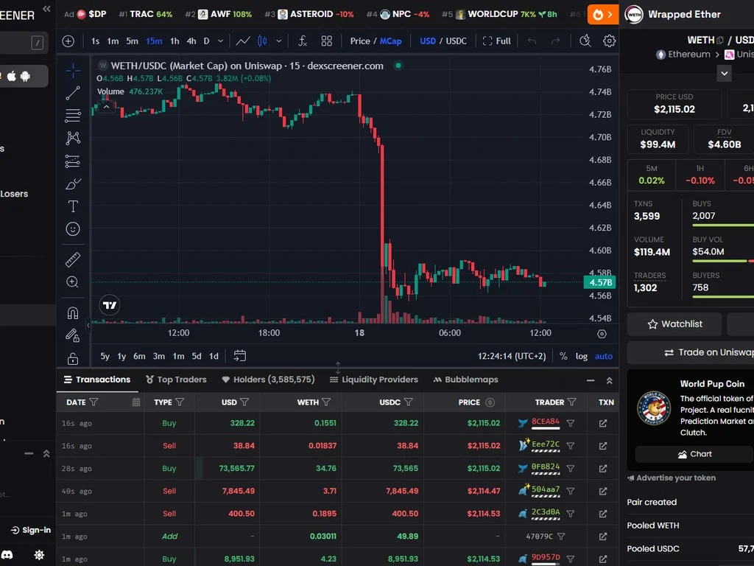Select candlestick chart type
The height and width of the screenshot is (566, 754).
[262, 41]
